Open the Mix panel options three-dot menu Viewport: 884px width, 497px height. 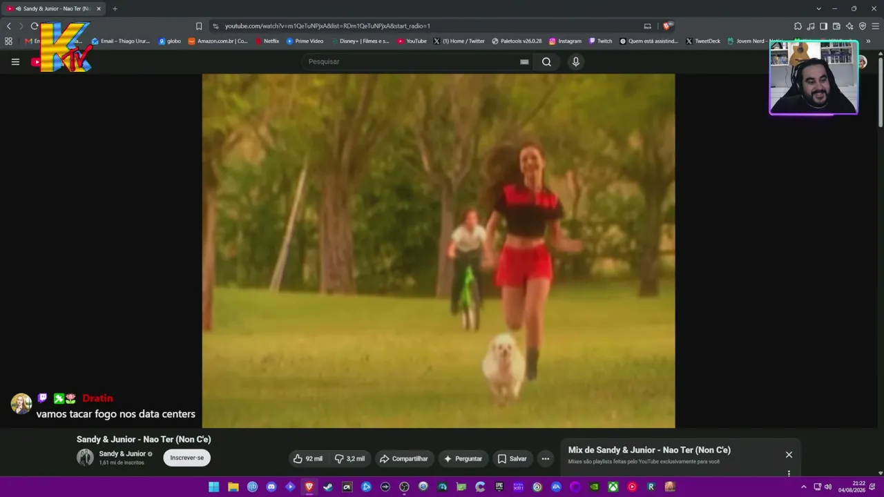click(x=789, y=473)
